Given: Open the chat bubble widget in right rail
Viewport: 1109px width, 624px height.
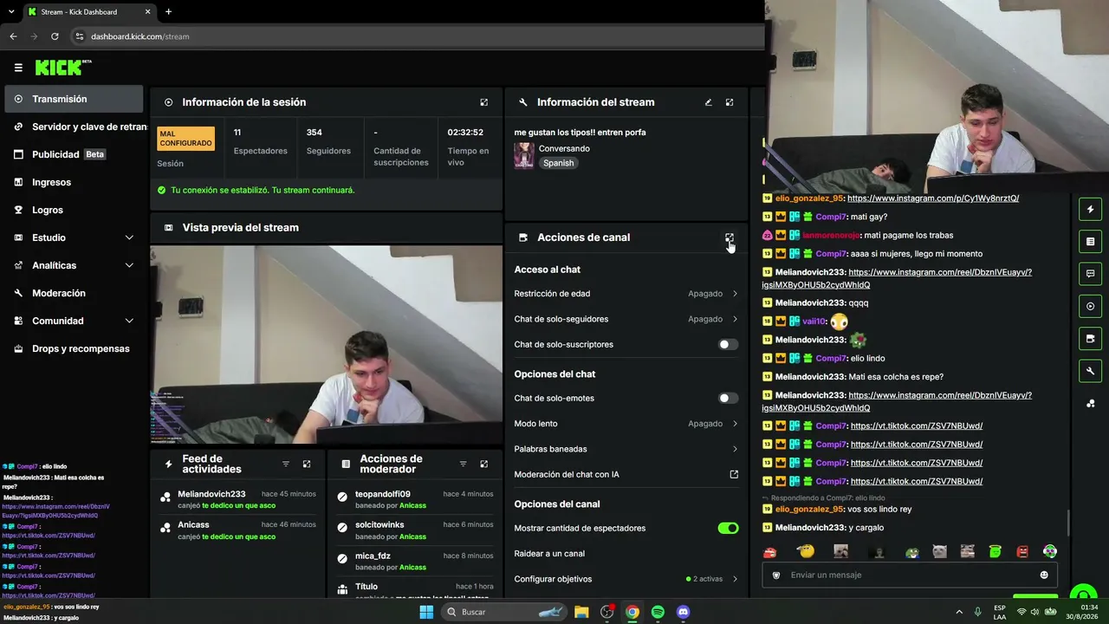Looking at the screenshot, I should (x=1090, y=274).
